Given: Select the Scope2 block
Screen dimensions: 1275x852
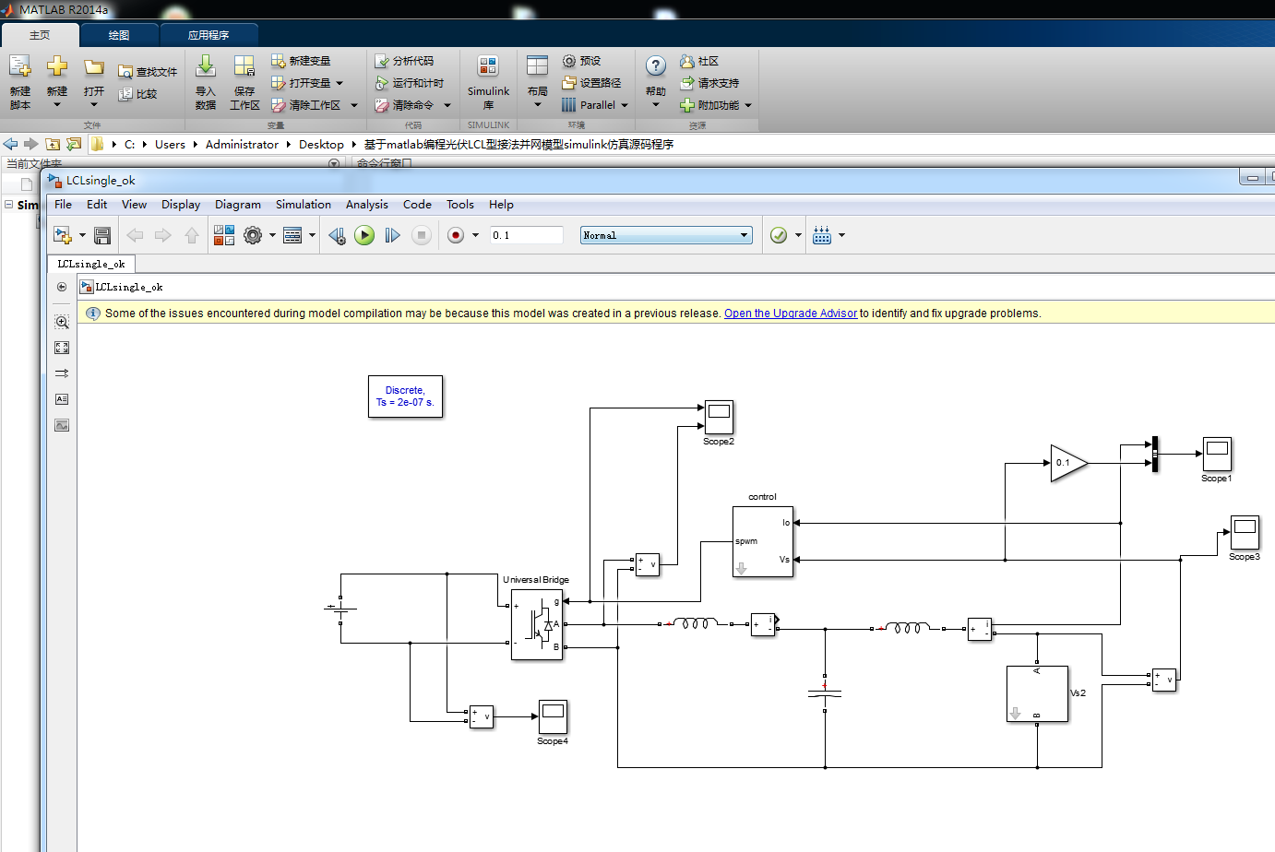Looking at the screenshot, I should click(719, 418).
